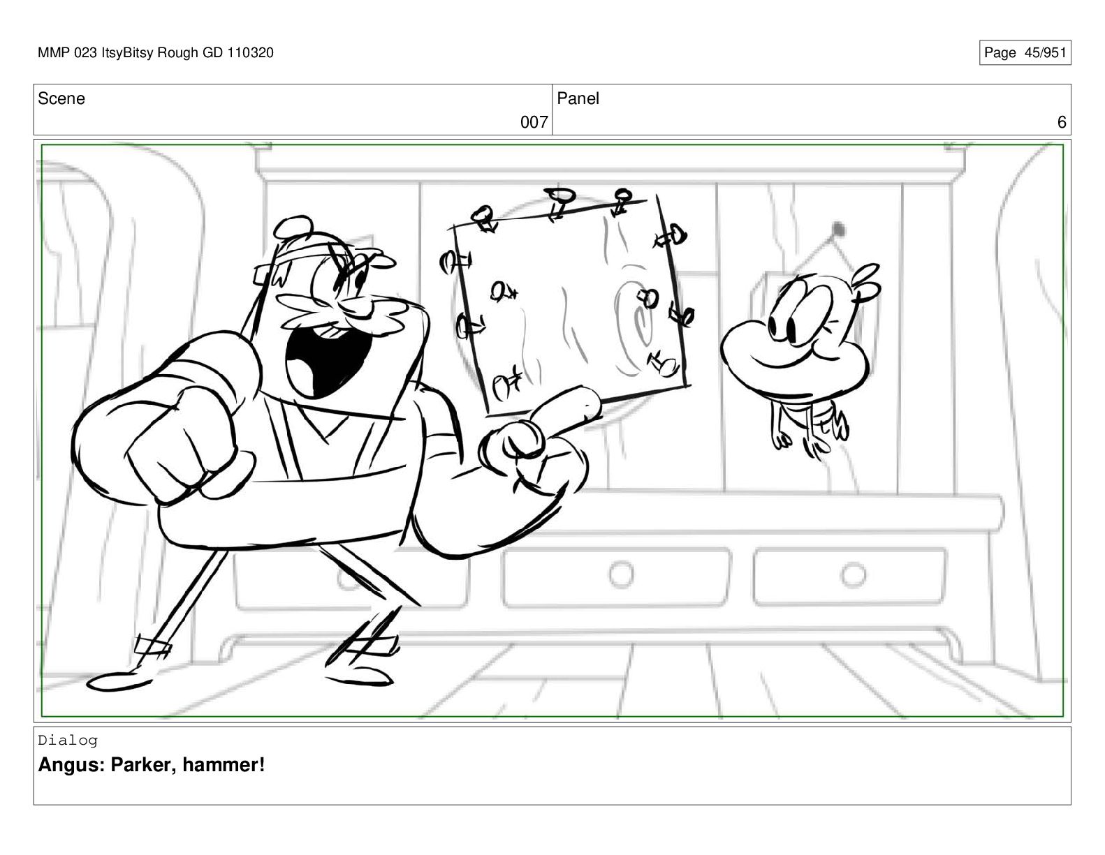The width and height of the screenshot is (1105, 855).
Task: Click the scene number '007'
Action: coord(534,123)
